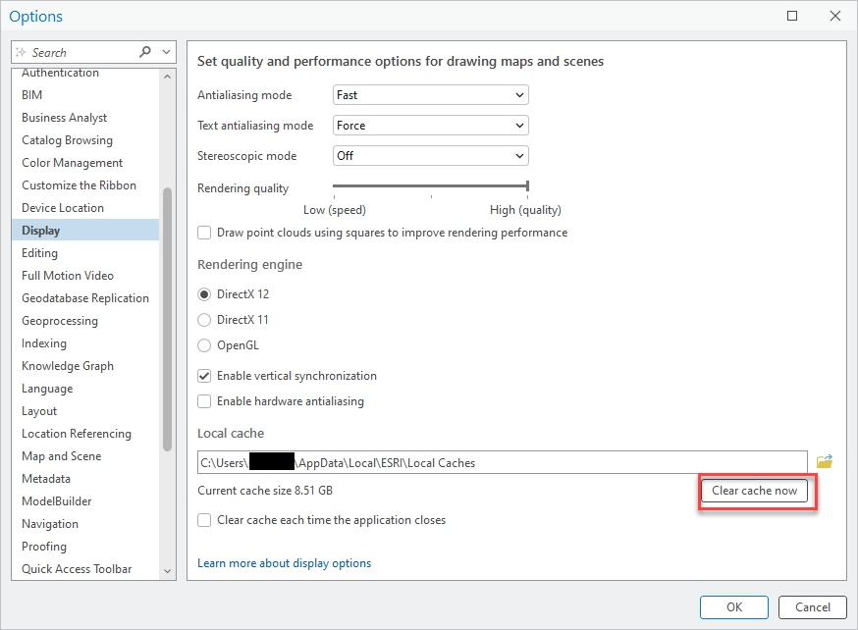The height and width of the screenshot is (630, 858).
Task: Open the Local Caches folder browse icon
Action: 825,461
